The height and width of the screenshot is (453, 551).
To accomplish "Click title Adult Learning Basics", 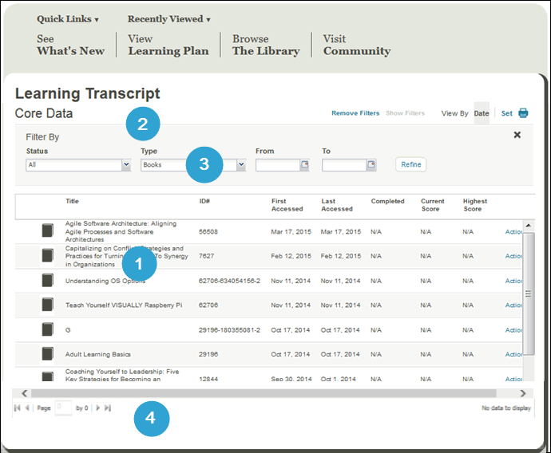I will (x=97, y=354).
